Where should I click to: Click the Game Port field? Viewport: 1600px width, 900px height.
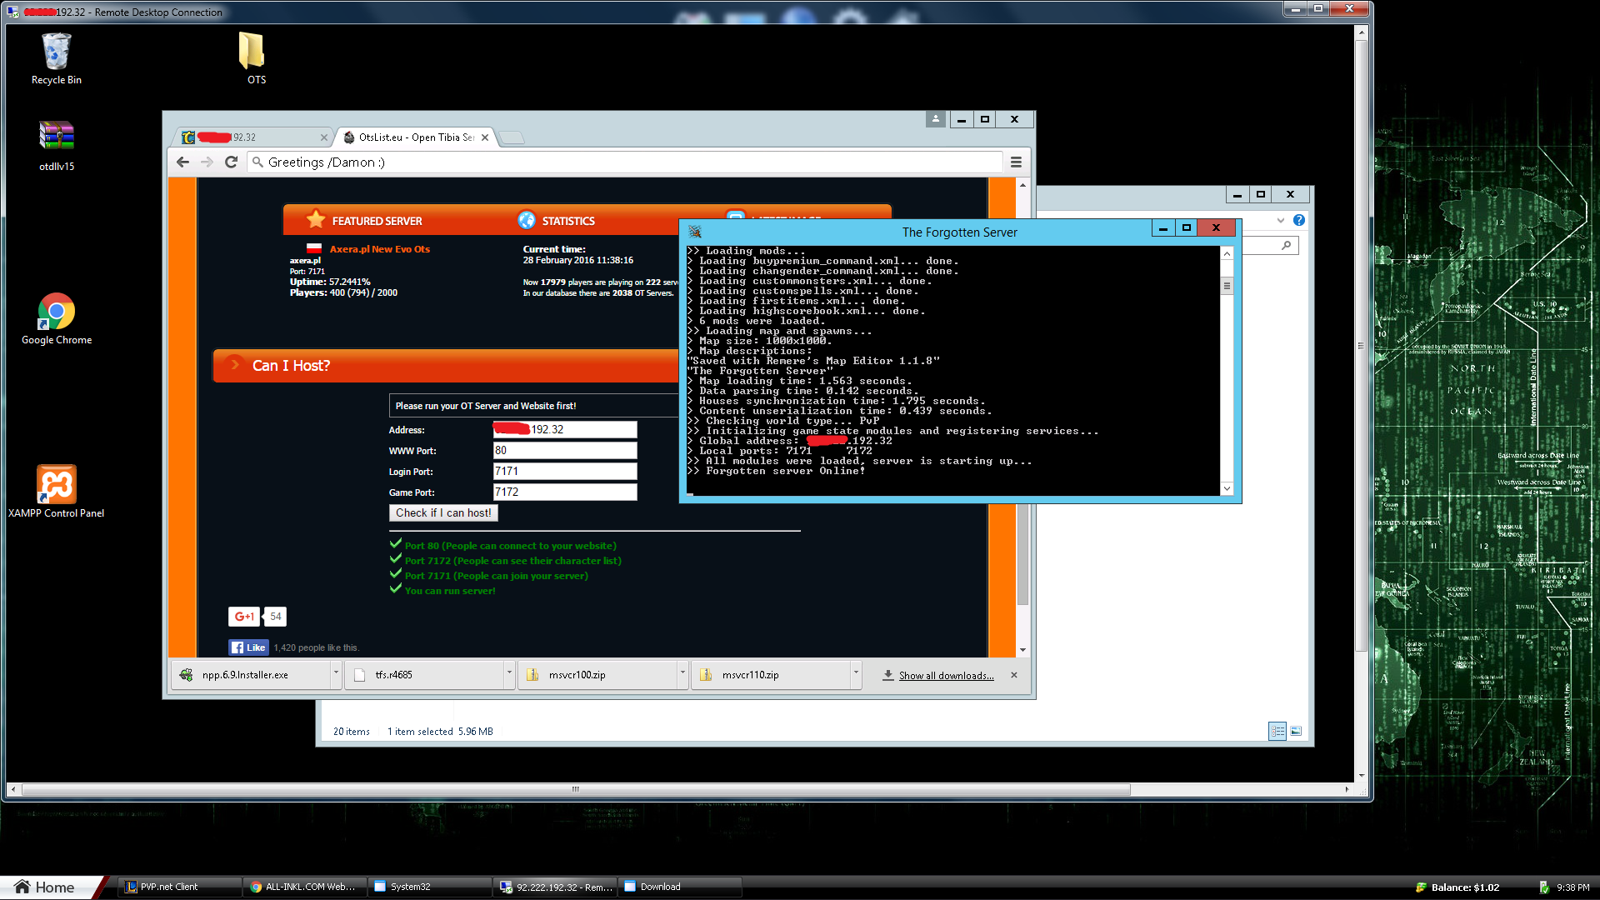[x=565, y=492]
